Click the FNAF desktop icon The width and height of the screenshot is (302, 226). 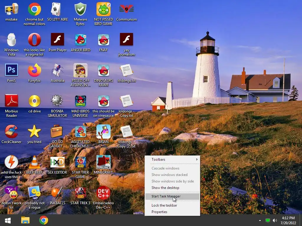pos(104,40)
